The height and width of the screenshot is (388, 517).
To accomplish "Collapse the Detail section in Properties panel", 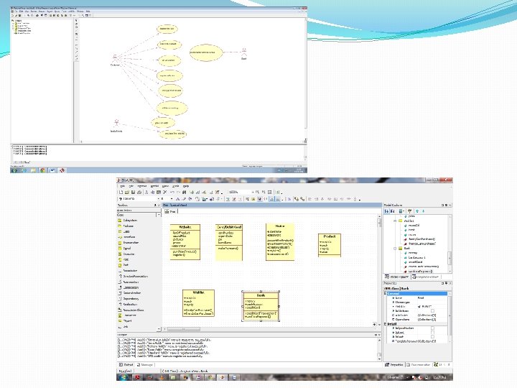I will [x=385, y=324].
